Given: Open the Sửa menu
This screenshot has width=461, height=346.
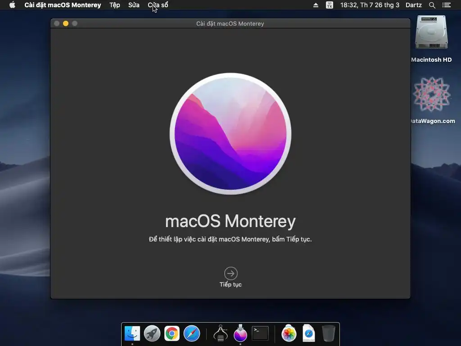Looking at the screenshot, I should point(134,5).
